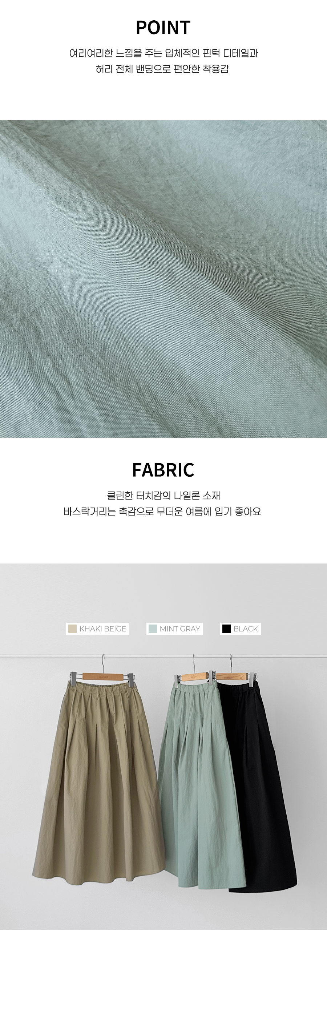
Task: Select the MINT GRAY label
Action: tap(180, 629)
